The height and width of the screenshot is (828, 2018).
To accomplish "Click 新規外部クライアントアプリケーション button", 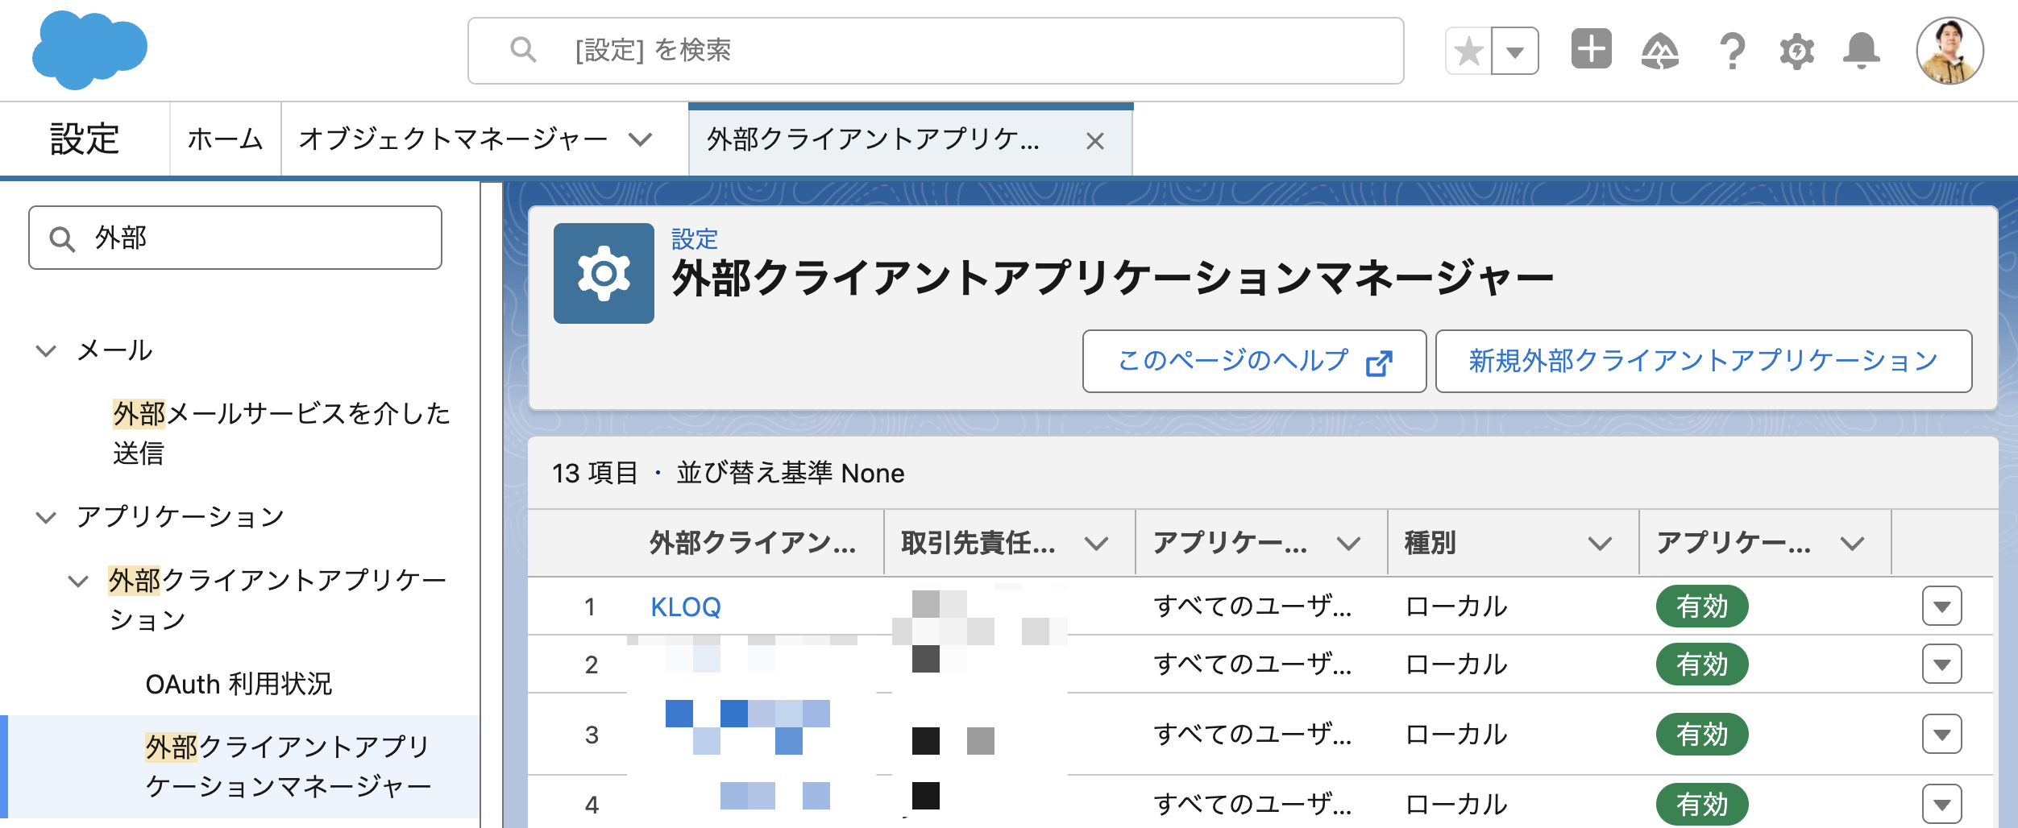I will pyautogui.click(x=1704, y=361).
